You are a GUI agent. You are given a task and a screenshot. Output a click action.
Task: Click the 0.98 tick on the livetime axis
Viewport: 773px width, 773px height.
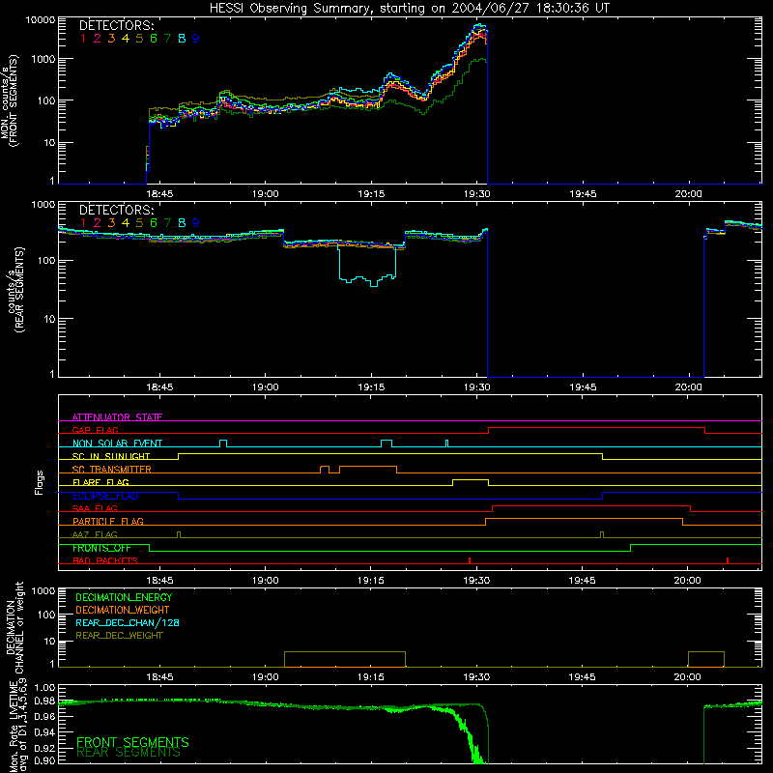tap(44, 701)
